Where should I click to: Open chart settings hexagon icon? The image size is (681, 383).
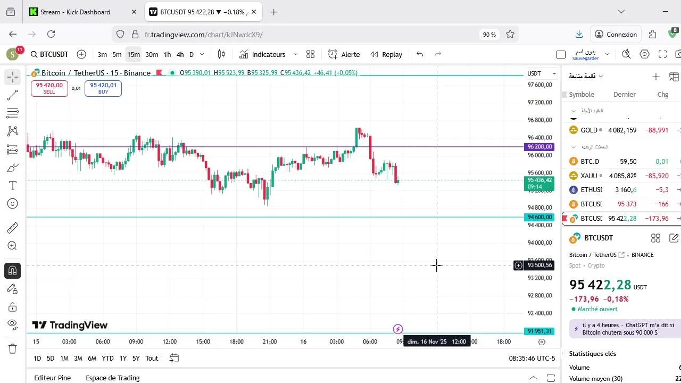[x=645, y=54]
